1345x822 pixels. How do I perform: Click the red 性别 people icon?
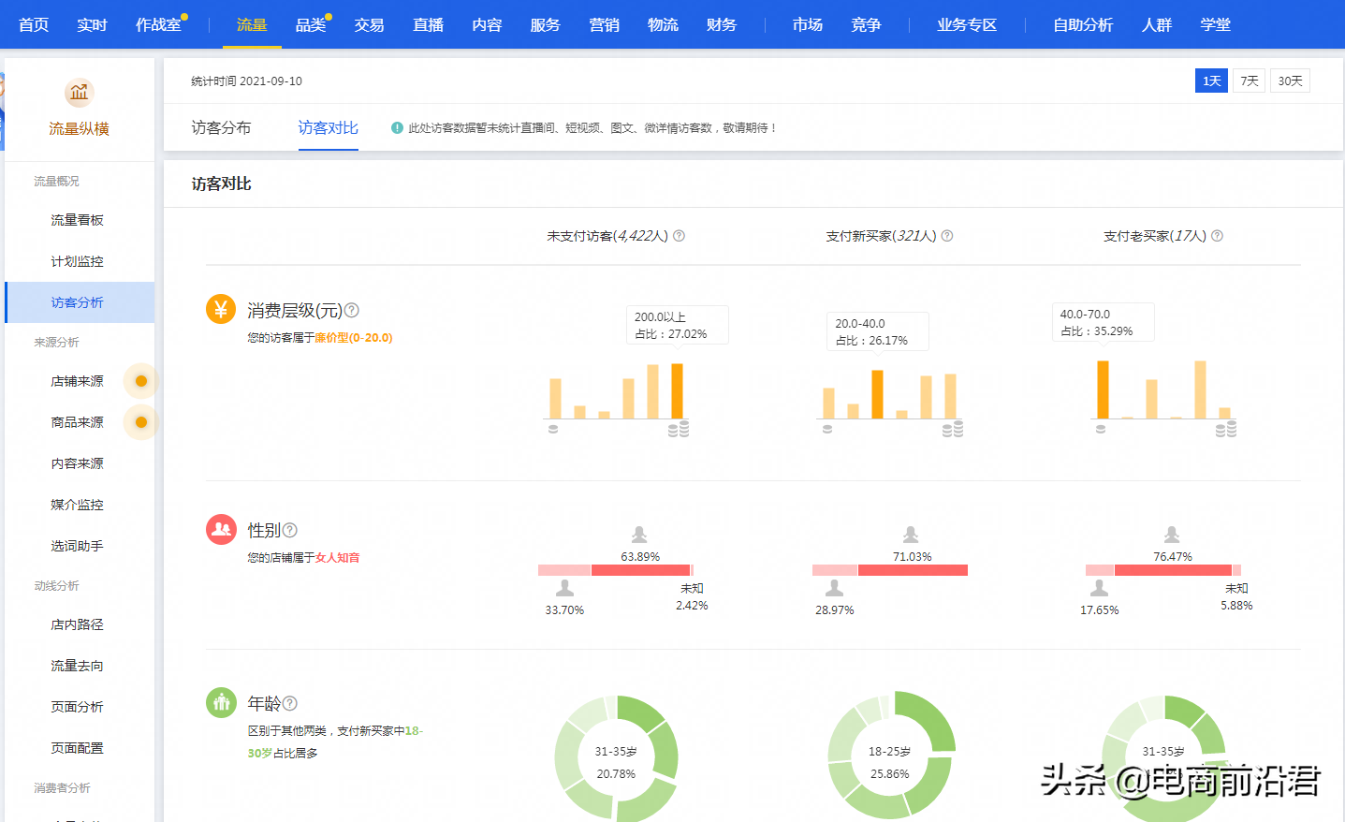220,528
